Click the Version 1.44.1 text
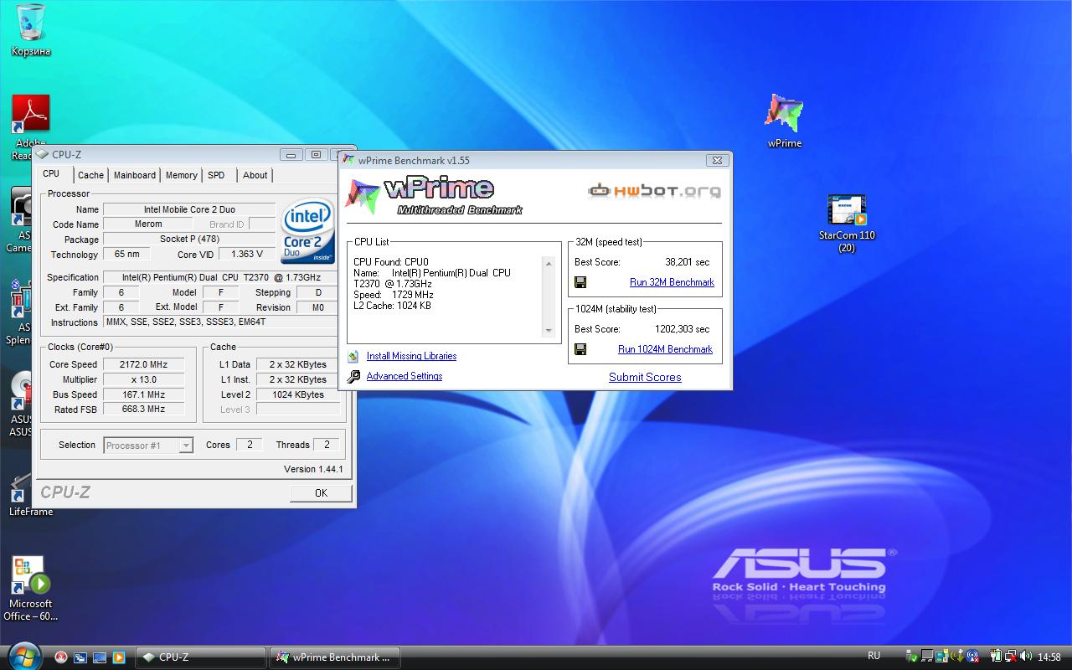Viewport: 1072px width, 670px height. point(313,469)
